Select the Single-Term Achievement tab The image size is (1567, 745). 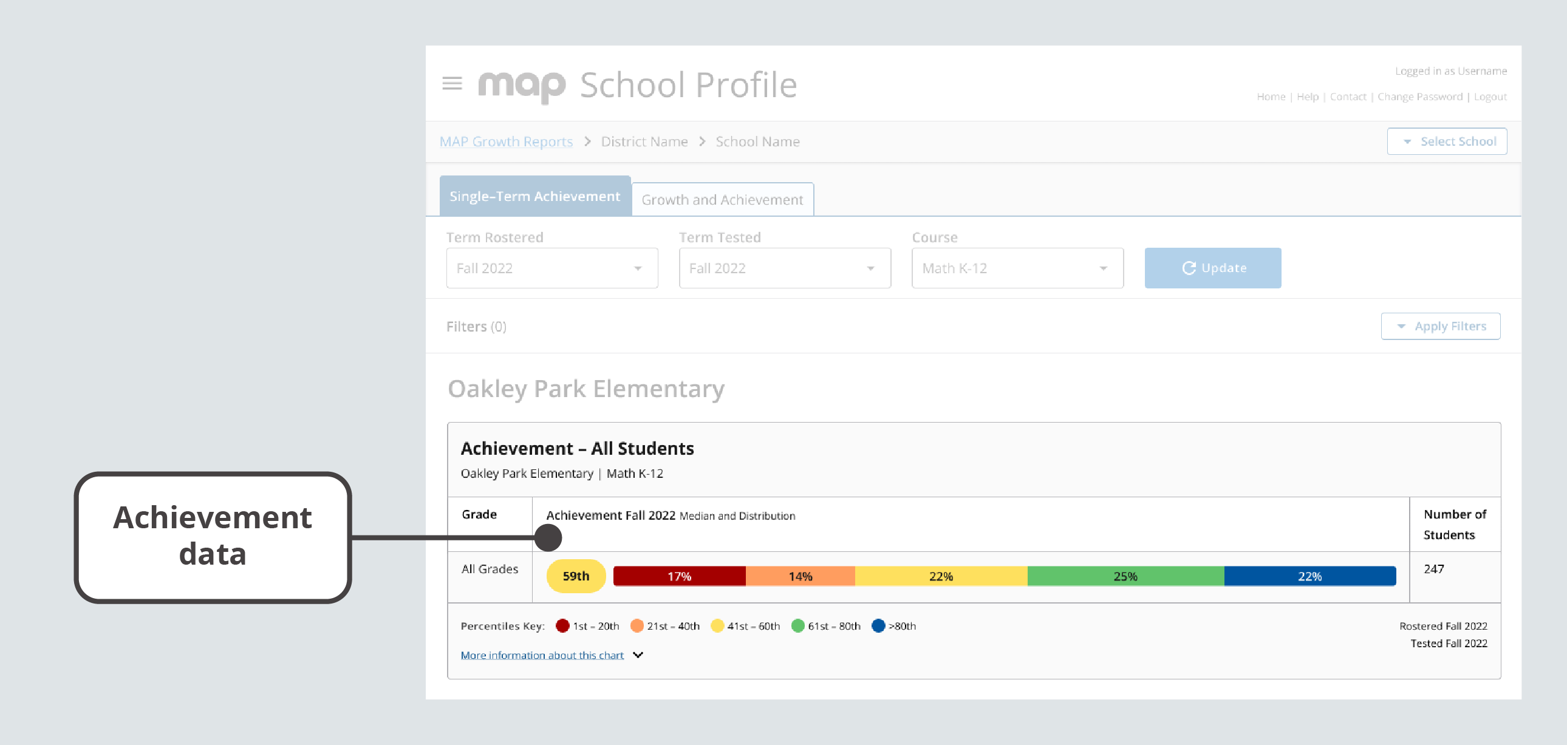[534, 197]
